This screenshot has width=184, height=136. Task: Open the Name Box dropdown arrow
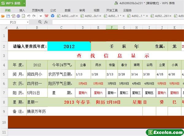(28, 22)
